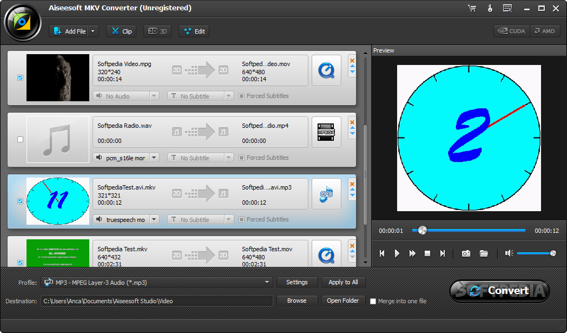Enable AMD acceleration
The height and width of the screenshot is (333, 567).
545,31
